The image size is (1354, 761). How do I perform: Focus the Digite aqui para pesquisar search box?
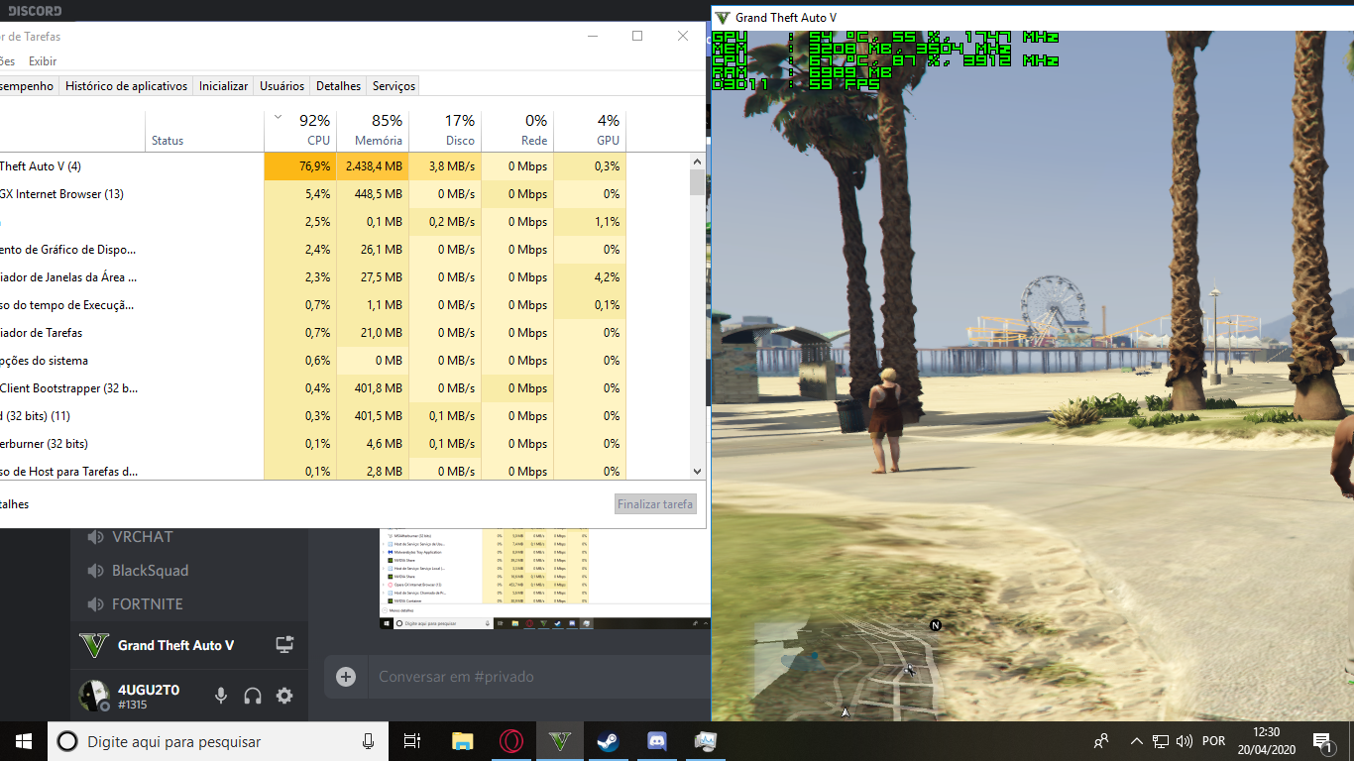coord(218,741)
